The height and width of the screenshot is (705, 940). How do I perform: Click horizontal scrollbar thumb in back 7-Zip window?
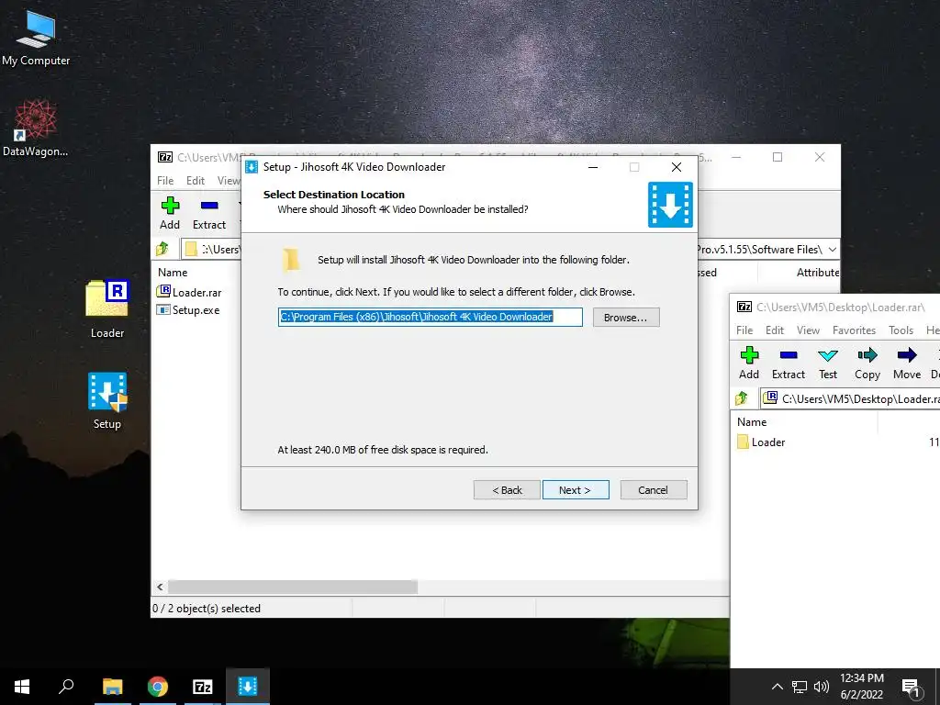click(x=293, y=587)
